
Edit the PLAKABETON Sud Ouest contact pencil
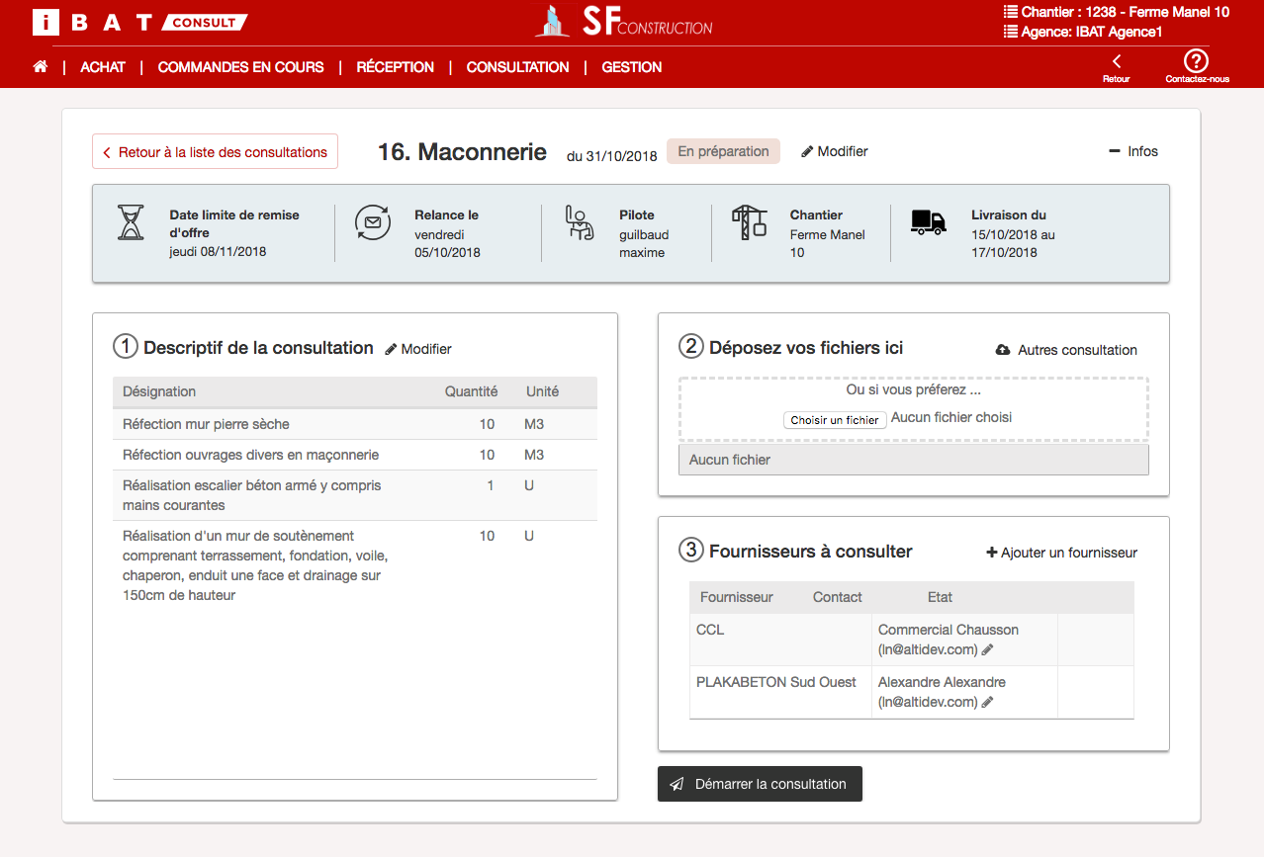pos(987,702)
